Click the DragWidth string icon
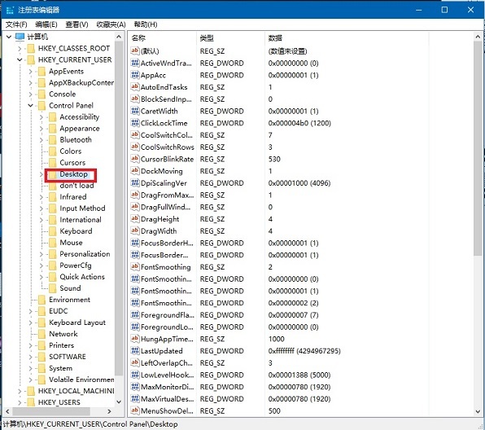The width and height of the screenshot is (485, 430). coord(135,231)
